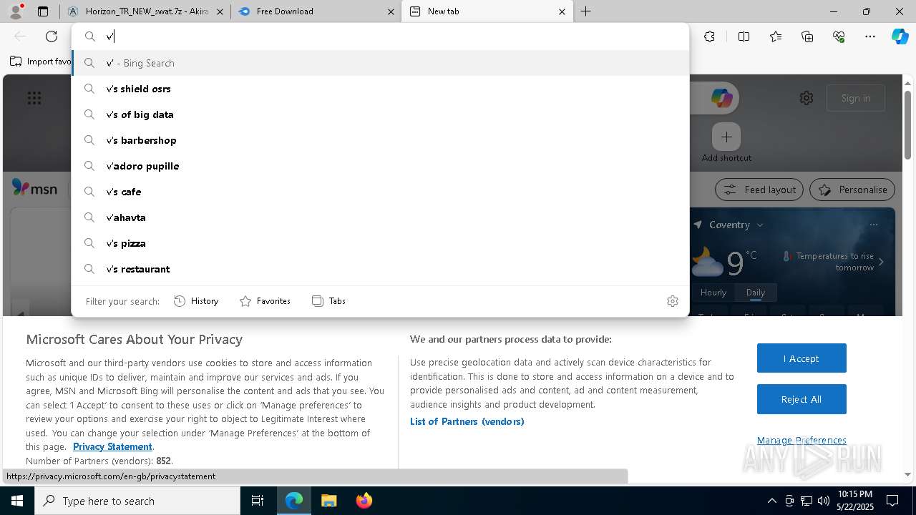Click the Reject All button
916x515 pixels.
pos(801,399)
